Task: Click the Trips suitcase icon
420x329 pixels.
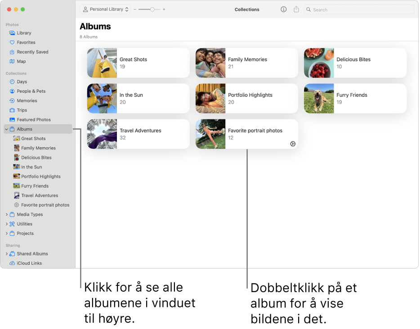Action: tap(12, 110)
